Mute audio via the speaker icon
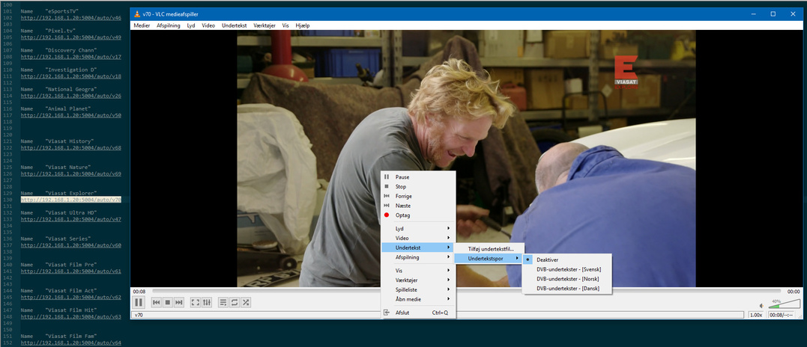Screen dimensions: 807x347 point(763,305)
